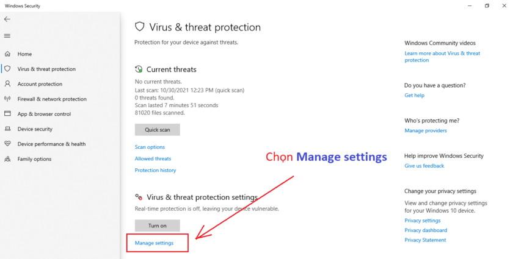513x259 pixels.
Task: Click the Get help link
Action: [x=414, y=96]
